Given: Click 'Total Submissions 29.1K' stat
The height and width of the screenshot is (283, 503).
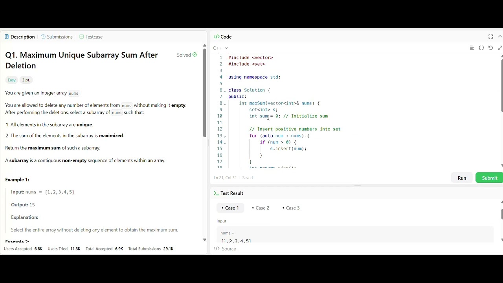Looking at the screenshot, I should [x=151, y=249].
